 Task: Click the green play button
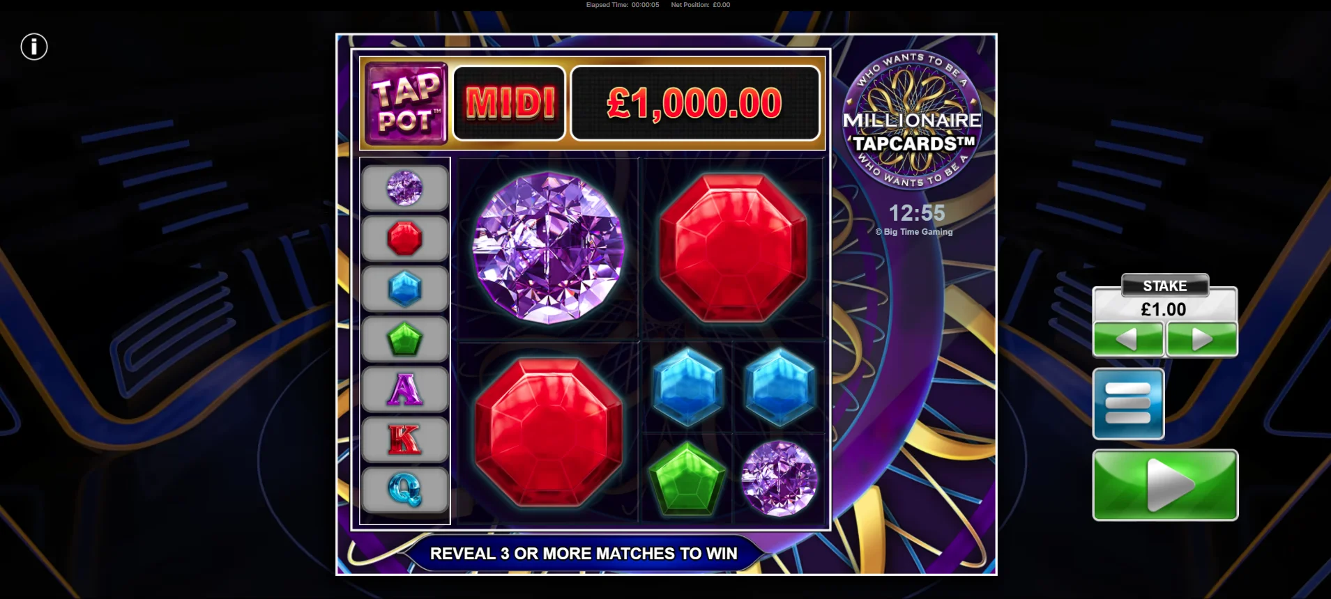tap(1165, 485)
